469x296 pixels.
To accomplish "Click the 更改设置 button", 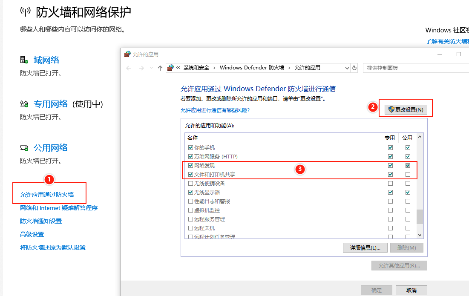I will [406, 110].
